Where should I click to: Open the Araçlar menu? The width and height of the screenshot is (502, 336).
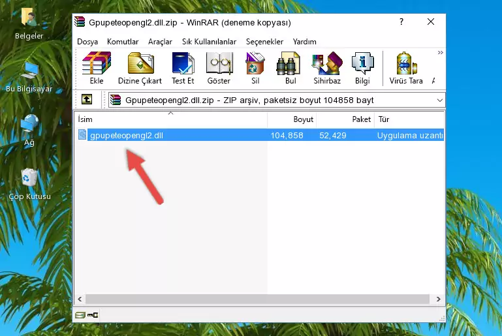pos(160,42)
